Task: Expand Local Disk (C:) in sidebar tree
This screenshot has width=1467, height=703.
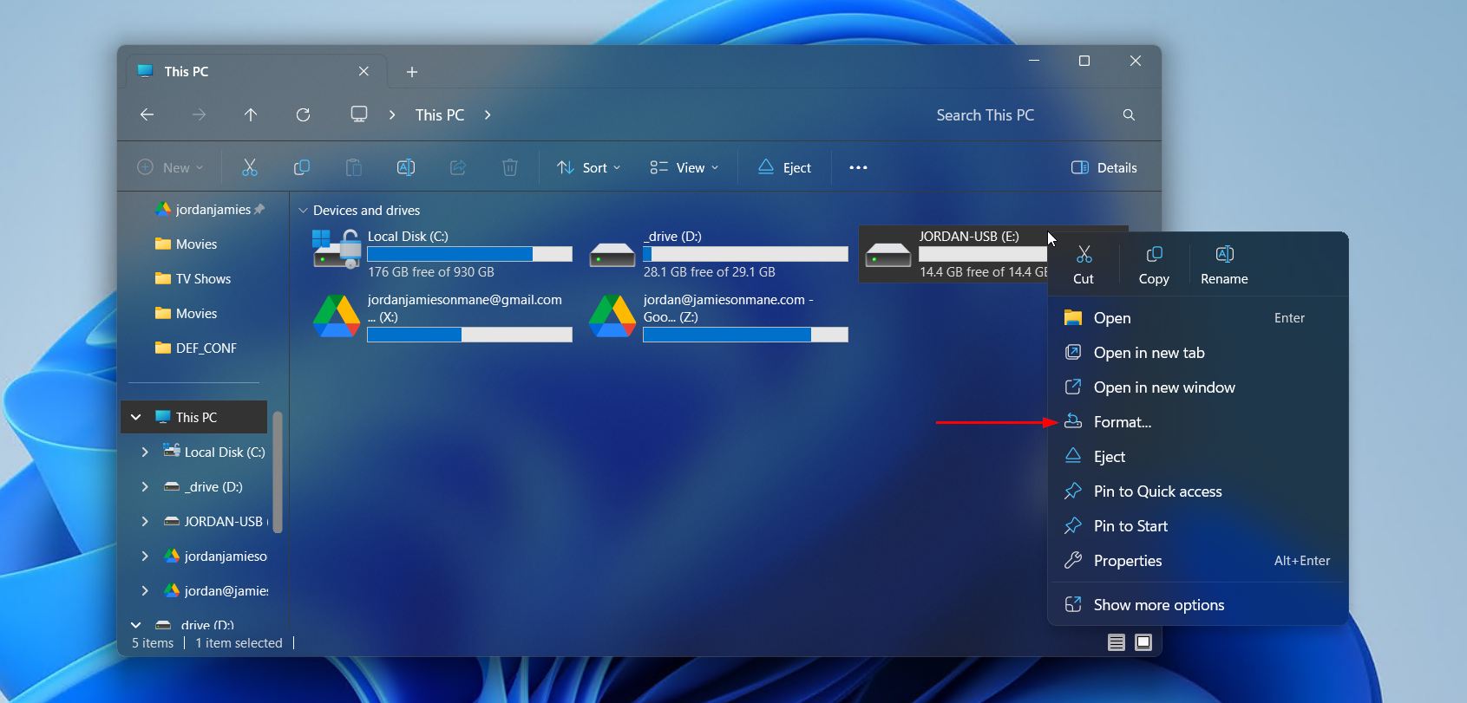Action: click(x=145, y=452)
